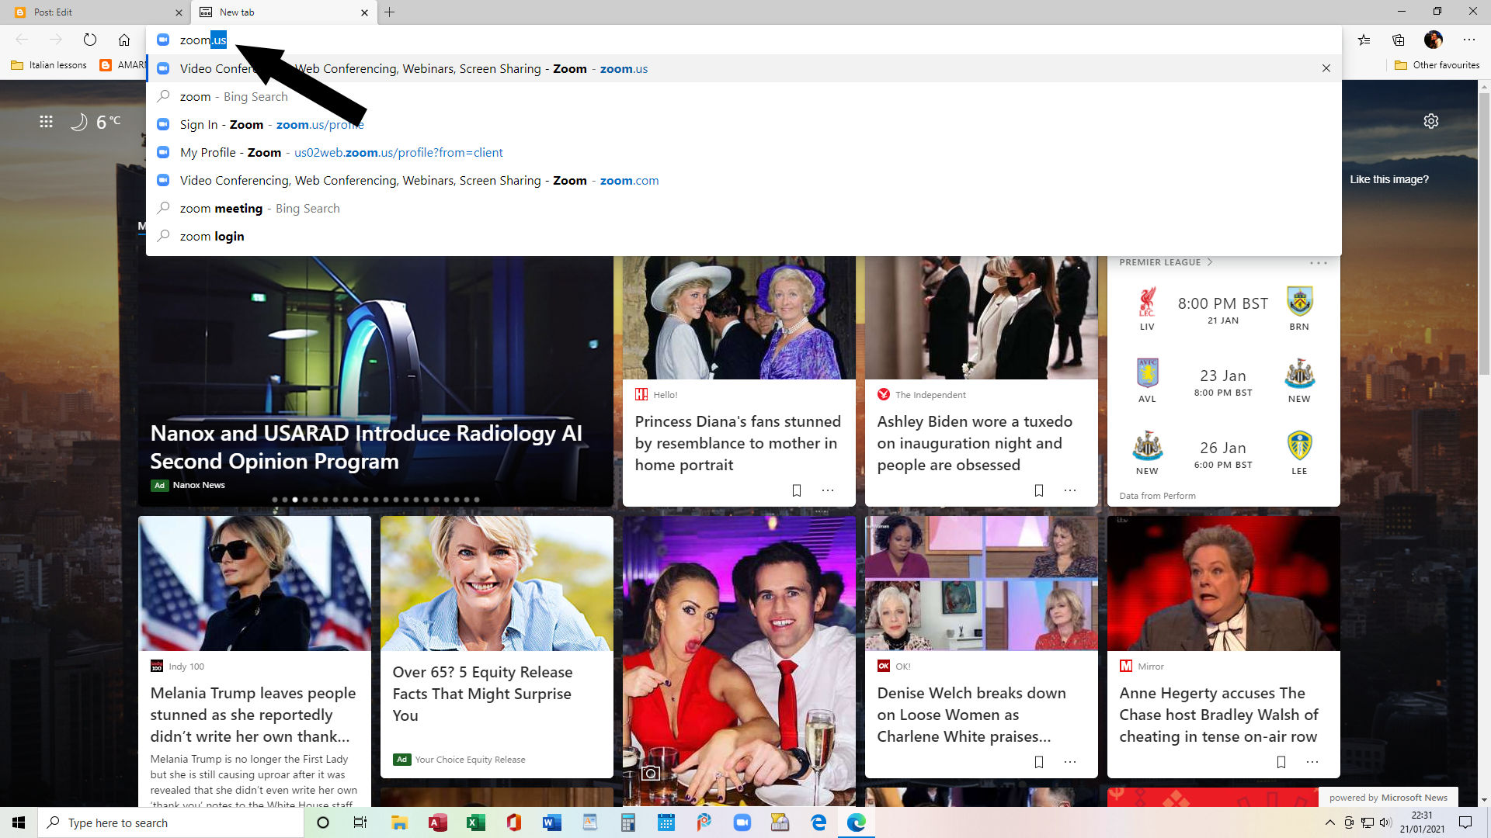
Task: Open the app launcher grid icon
Action: click(x=47, y=122)
